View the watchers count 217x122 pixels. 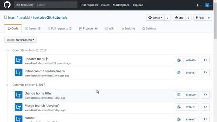pyautogui.click(x=167, y=18)
